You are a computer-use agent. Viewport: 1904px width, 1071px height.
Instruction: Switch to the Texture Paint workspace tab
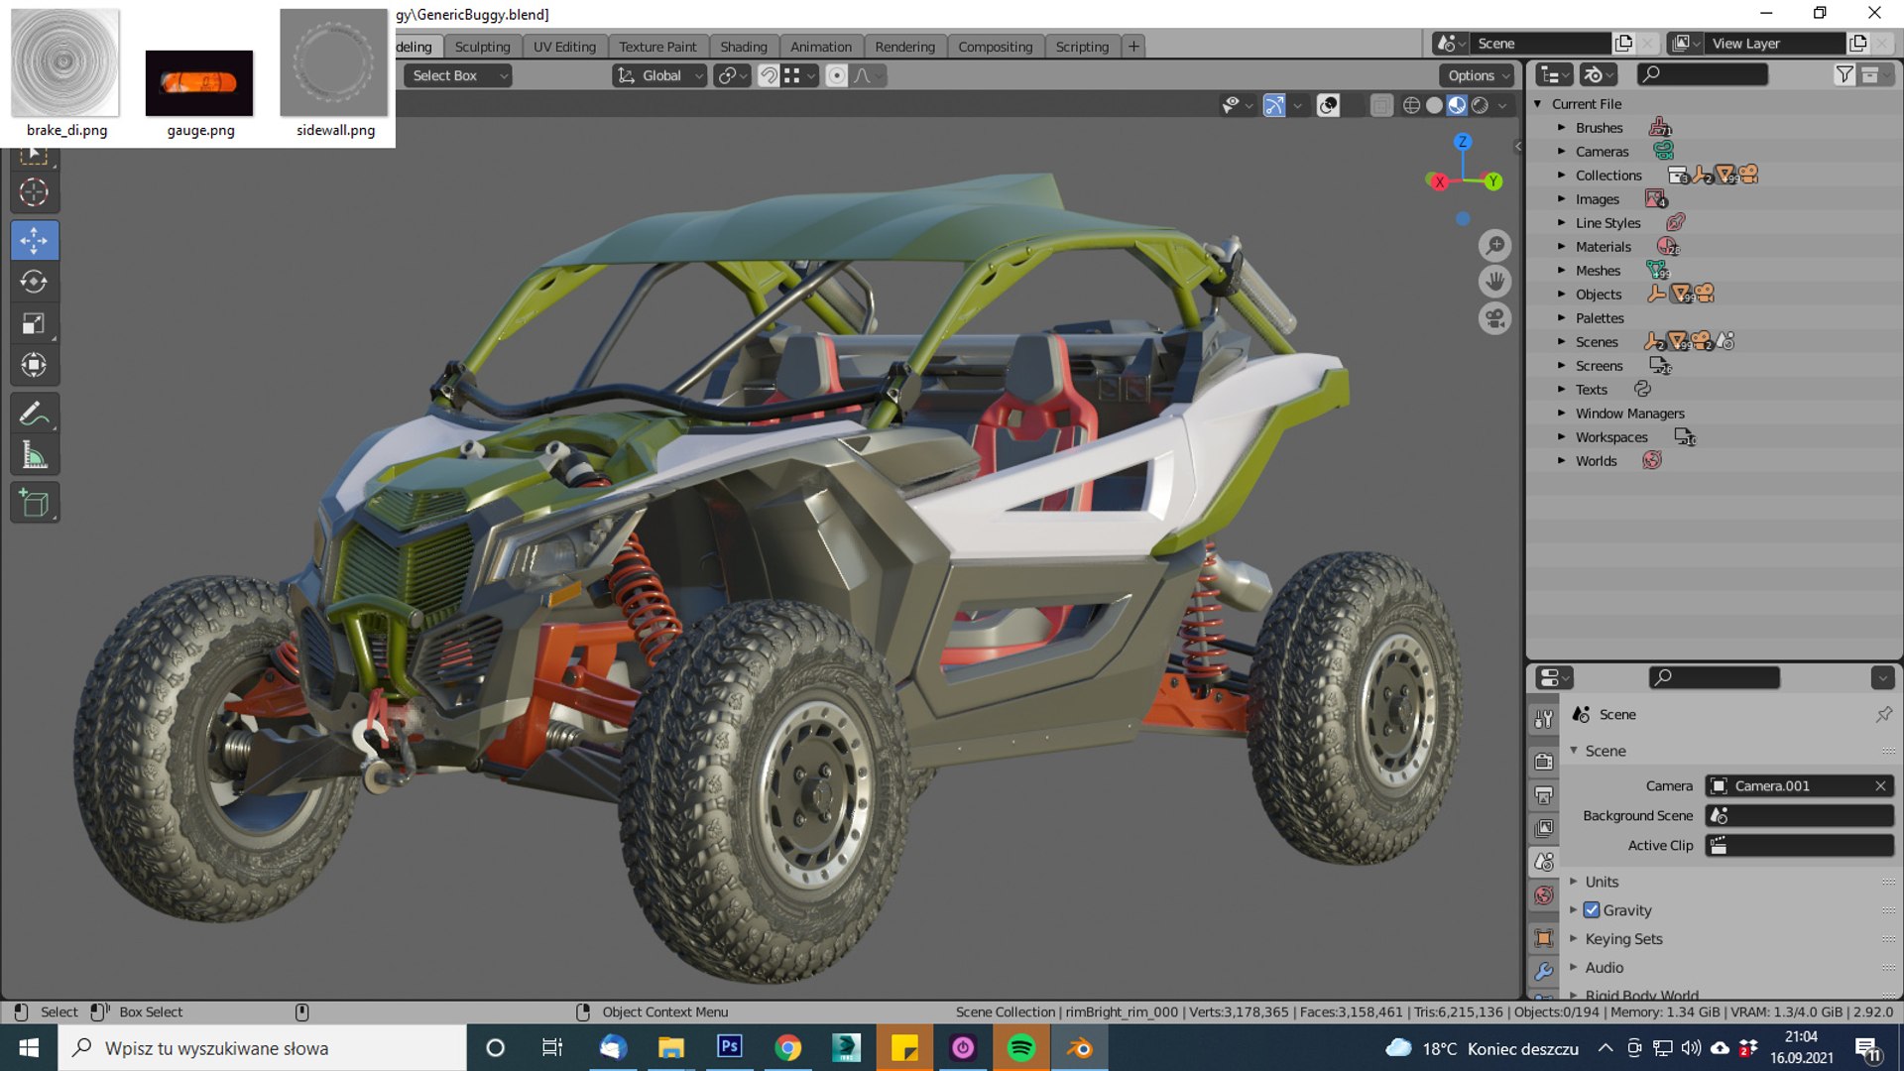tap(657, 47)
